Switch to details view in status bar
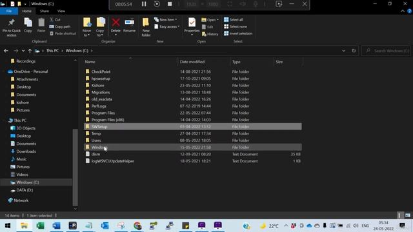413x232 pixels. (399, 215)
